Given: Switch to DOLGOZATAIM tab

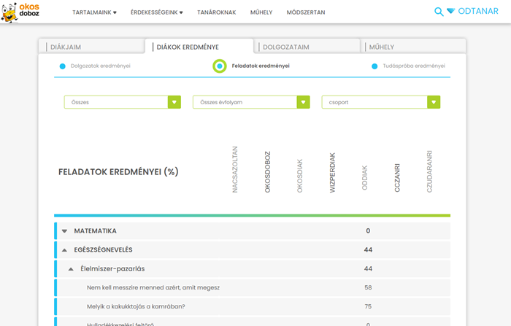Looking at the screenshot, I should (307, 47).
